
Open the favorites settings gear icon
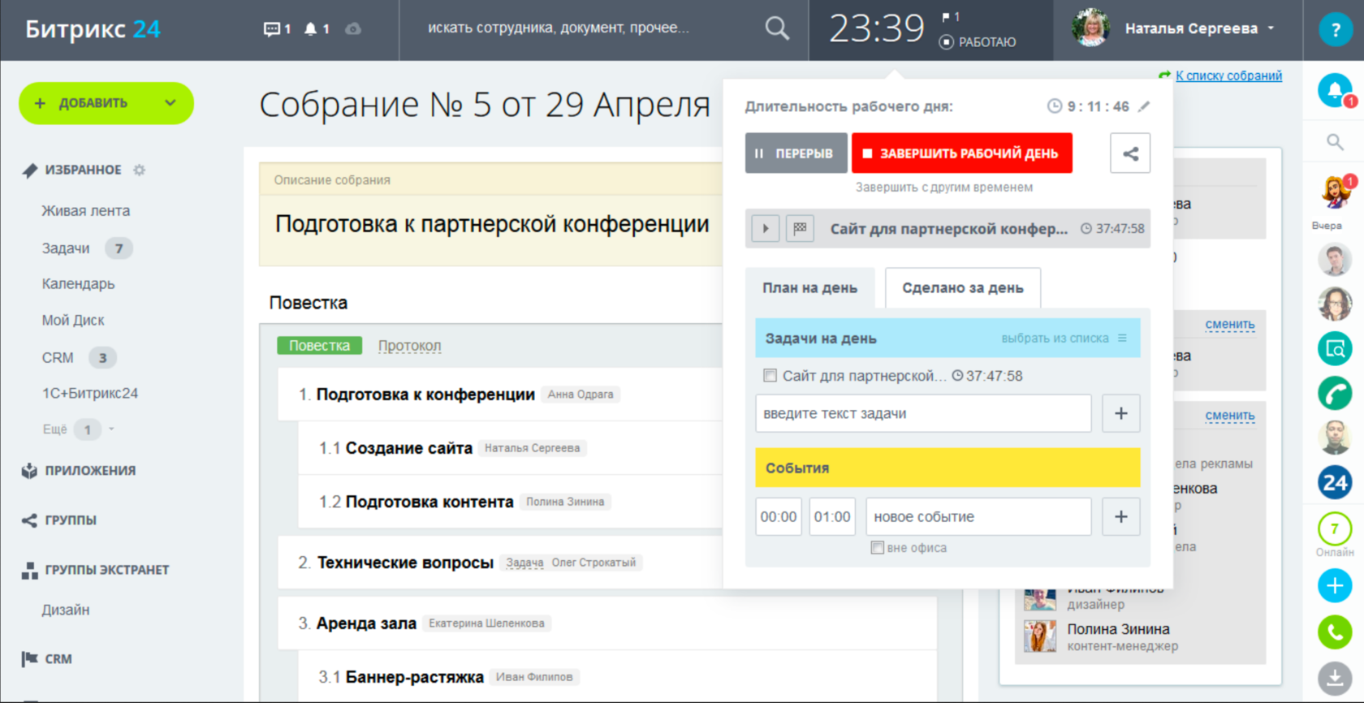pos(139,170)
